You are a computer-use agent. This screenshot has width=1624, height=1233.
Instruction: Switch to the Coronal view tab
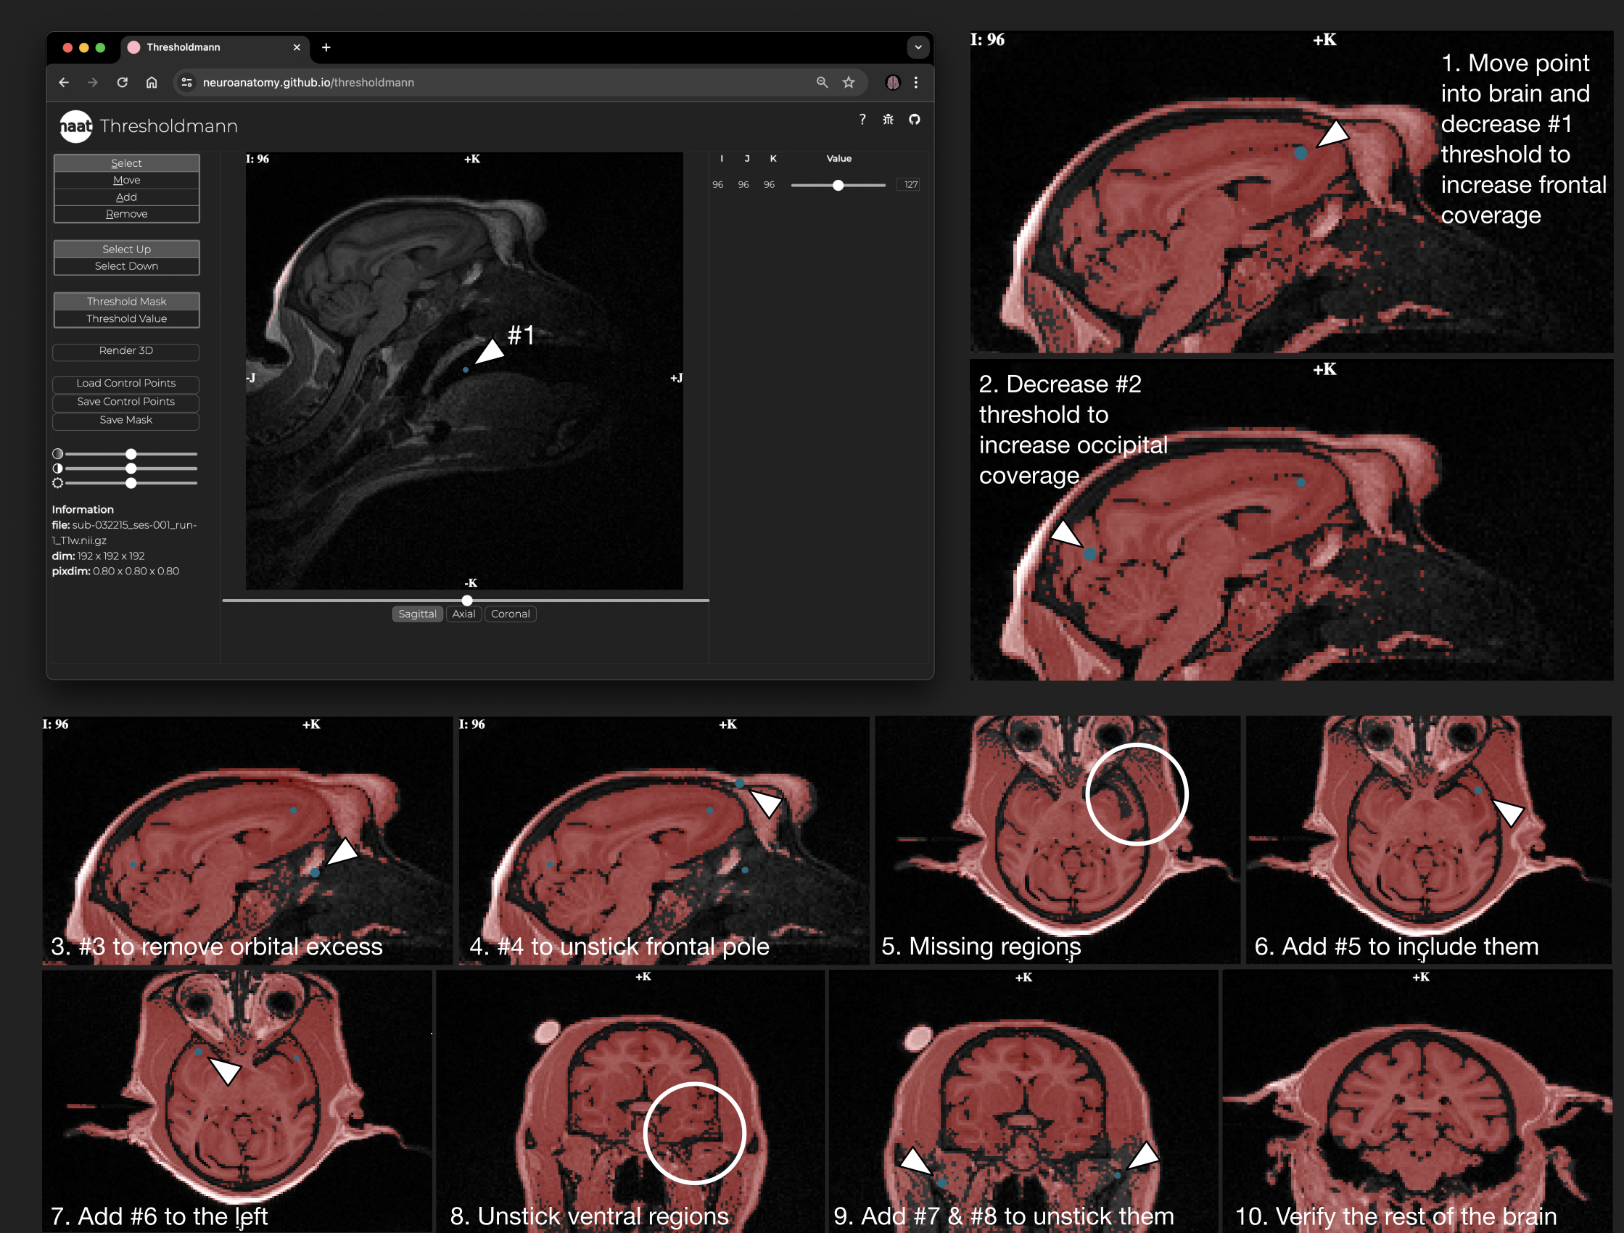click(x=510, y=614)
